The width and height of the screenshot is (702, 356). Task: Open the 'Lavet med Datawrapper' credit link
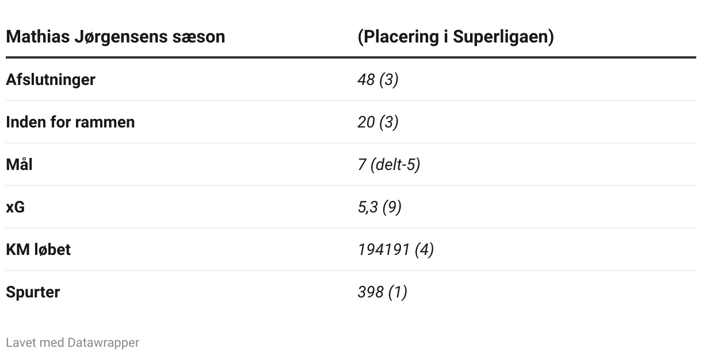point(73,343)
